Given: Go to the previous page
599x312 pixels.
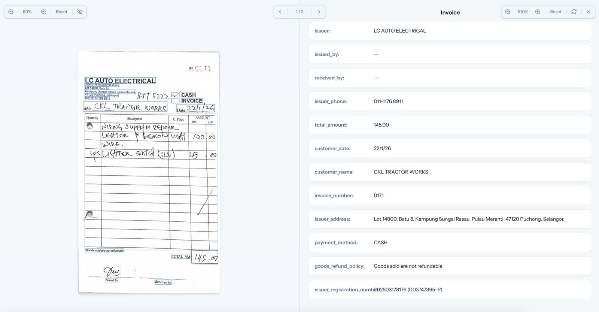Looking at the screenshot, I should coord(280,12).
